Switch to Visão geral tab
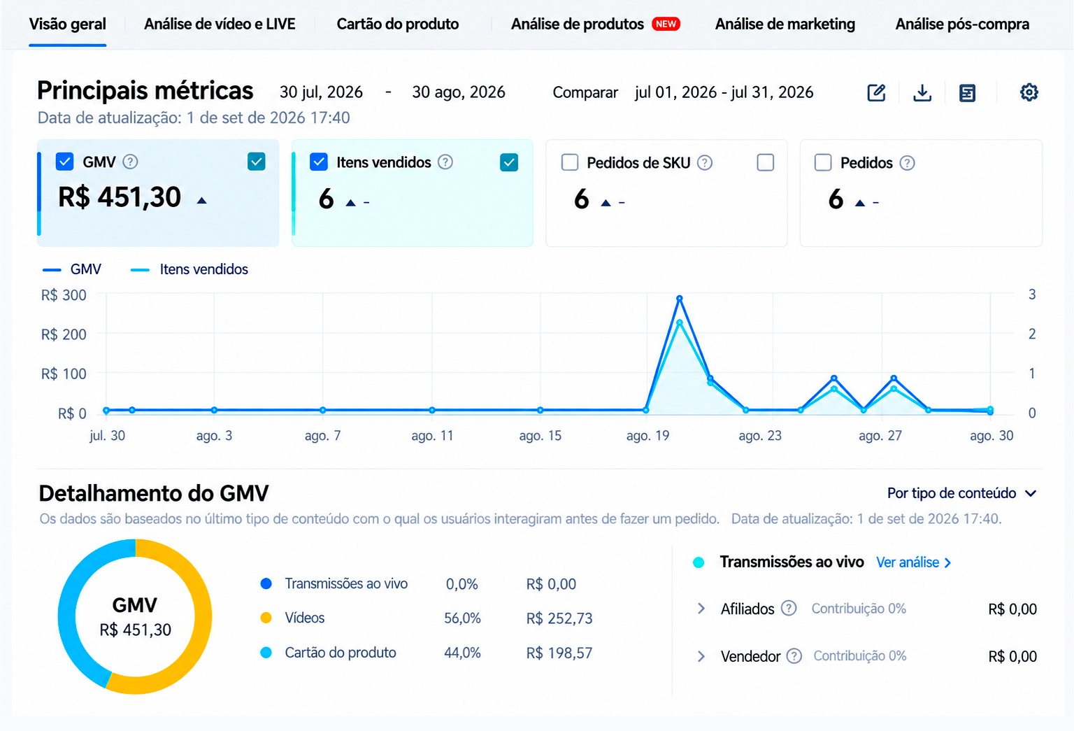This screenshot has width=1074, height=731. click(x=68, y=24)
